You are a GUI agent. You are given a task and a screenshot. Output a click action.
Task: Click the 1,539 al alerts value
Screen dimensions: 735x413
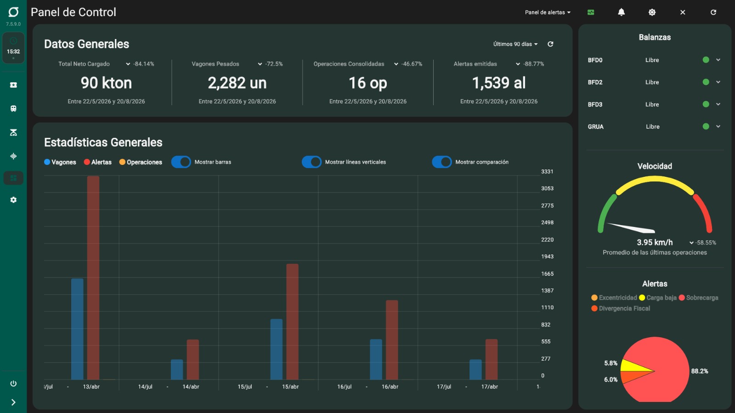click(499, 83)
